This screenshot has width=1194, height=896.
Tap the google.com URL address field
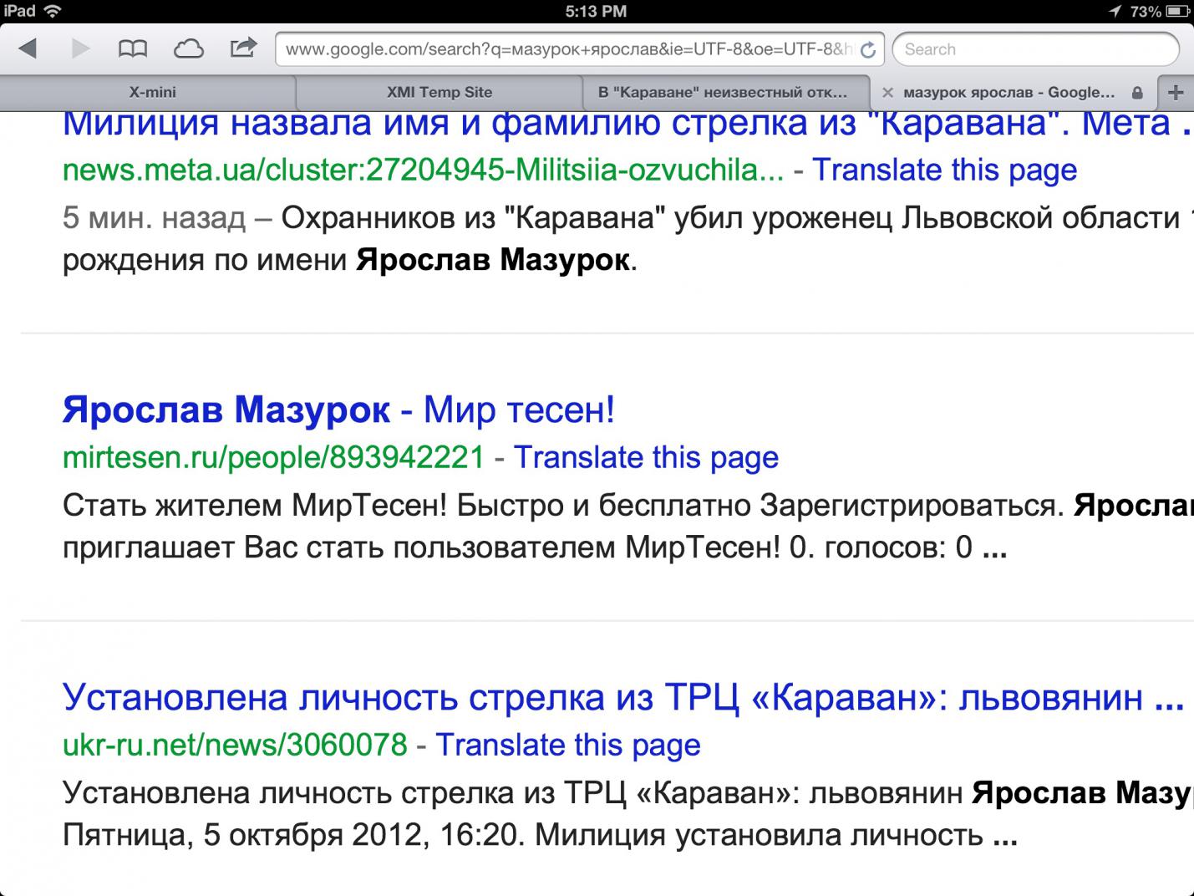[568, 49]
